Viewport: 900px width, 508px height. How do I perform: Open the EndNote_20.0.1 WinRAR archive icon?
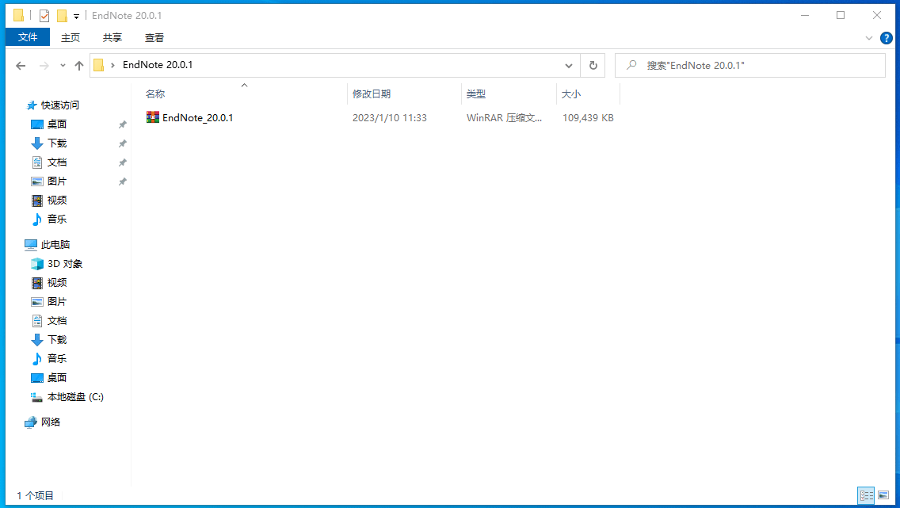tap(153, 117)
